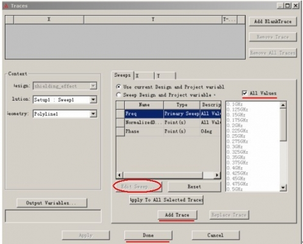303x244 pixels.
Task: Click the 0.4GHz value in the list
Action: tap(235, 168)
